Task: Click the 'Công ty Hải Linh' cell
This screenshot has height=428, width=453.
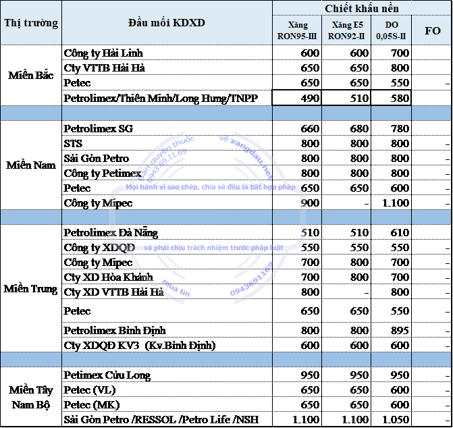Action: (167, 53)
